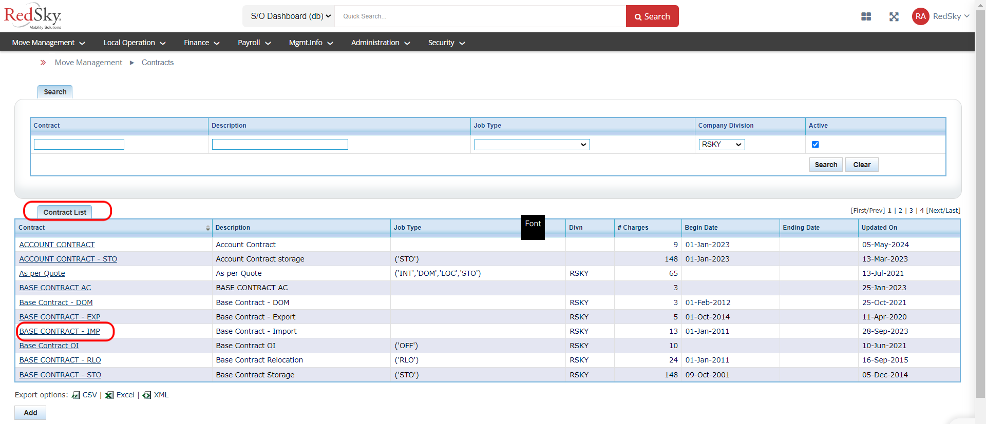The height and width of the screenshot is (424, 986).
Task: Click the Last pagination link
Action: [x=952, y=211]
